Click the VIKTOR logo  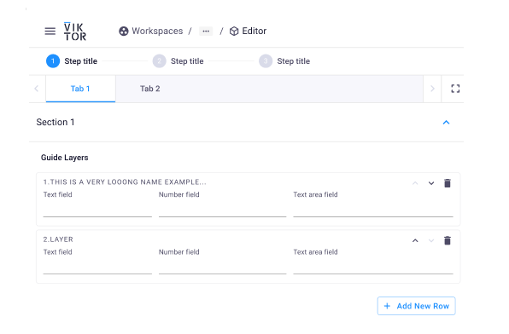click(75, 32)
